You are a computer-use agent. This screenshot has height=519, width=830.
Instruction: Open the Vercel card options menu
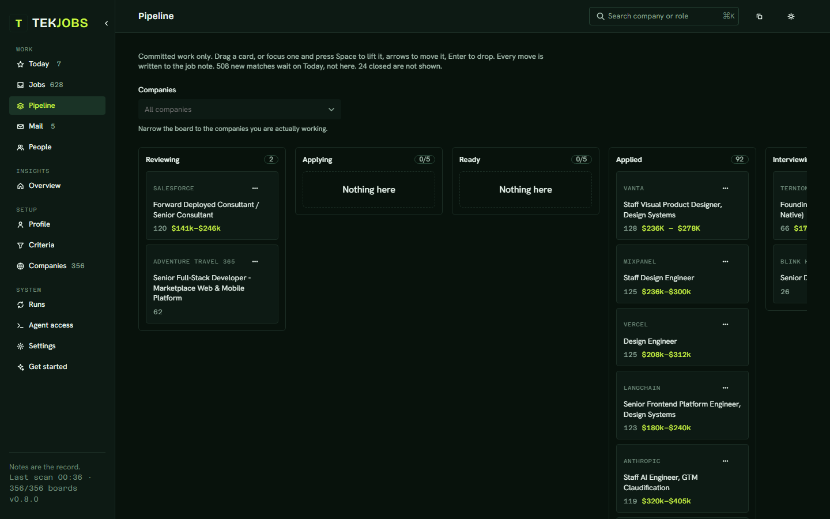pyautogui.click(x=725, y=325)
